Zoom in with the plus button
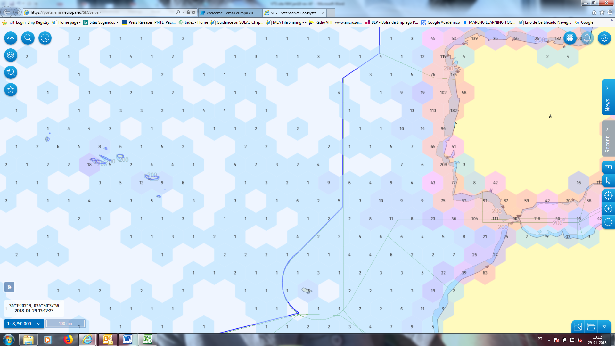615x346 pixels. (608, 209)
